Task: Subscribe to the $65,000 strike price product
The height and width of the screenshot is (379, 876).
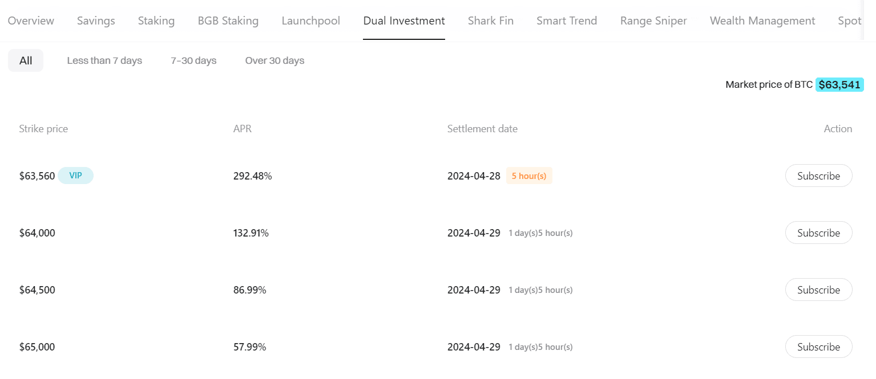Action: coord(818,347)
